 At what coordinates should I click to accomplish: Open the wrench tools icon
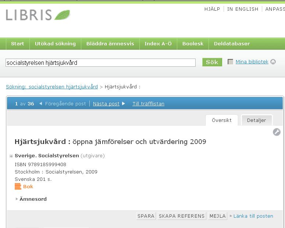tap(277, 132)
